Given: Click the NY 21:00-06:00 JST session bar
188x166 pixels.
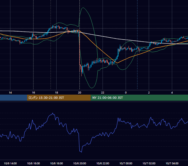Looking at the screenshot, I should (x=139, y=98).
